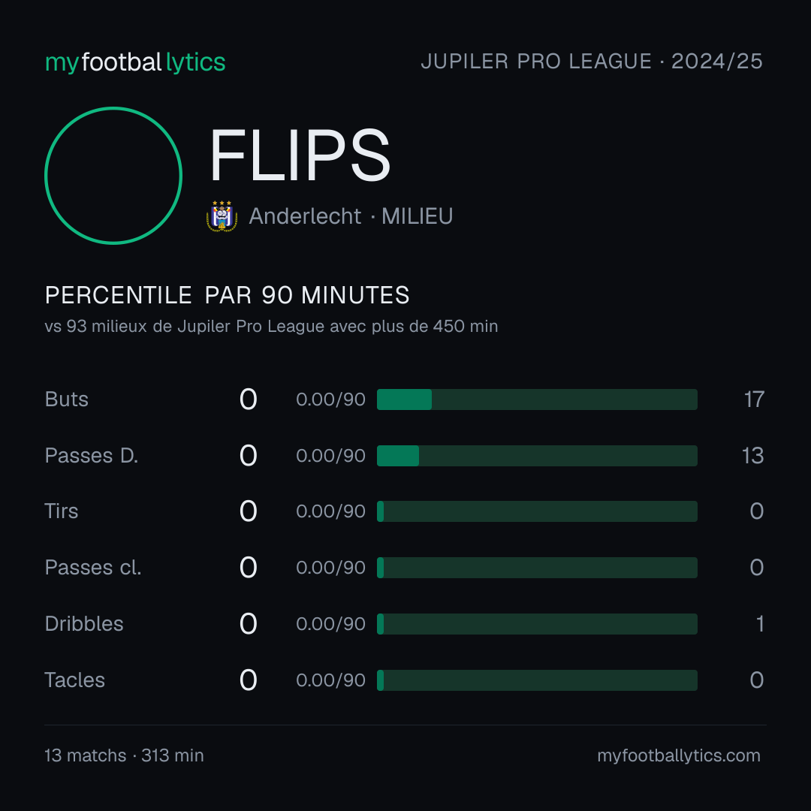Click the Percentile par 90 minutes heading

point(227,295)
